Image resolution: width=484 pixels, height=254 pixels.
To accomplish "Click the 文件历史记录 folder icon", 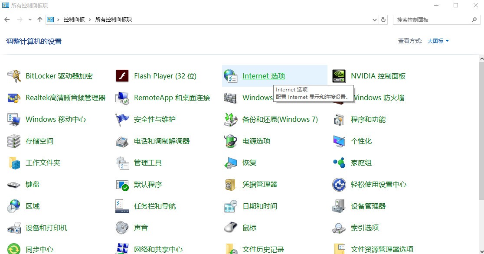I will point(231,248).
